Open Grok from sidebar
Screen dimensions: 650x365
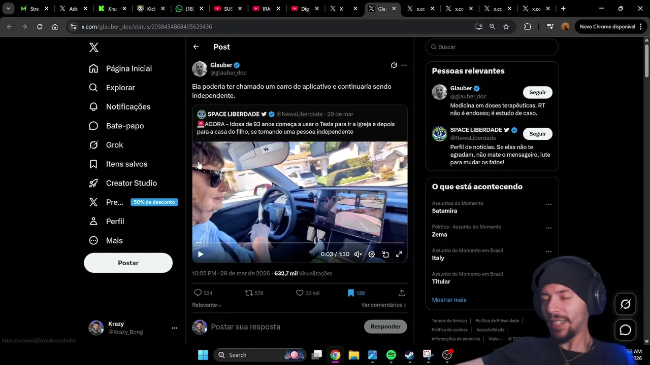[106, 145]
